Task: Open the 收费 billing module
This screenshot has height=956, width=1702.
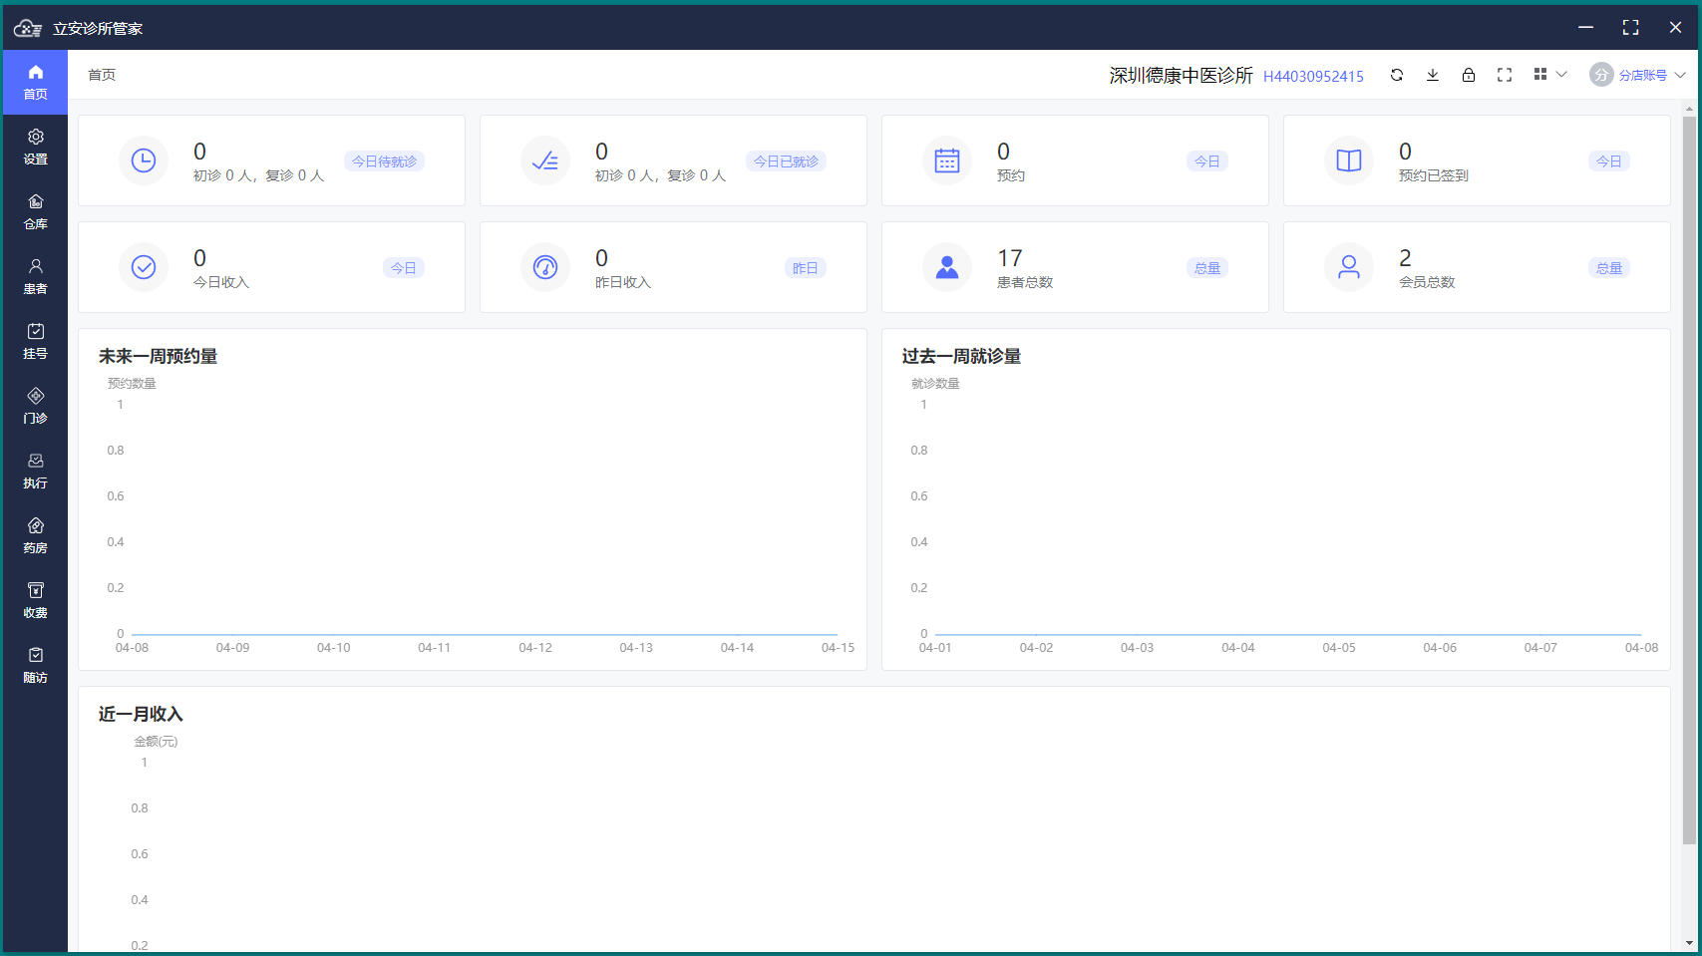Action: pyautogui.click(x=35, y=600)
